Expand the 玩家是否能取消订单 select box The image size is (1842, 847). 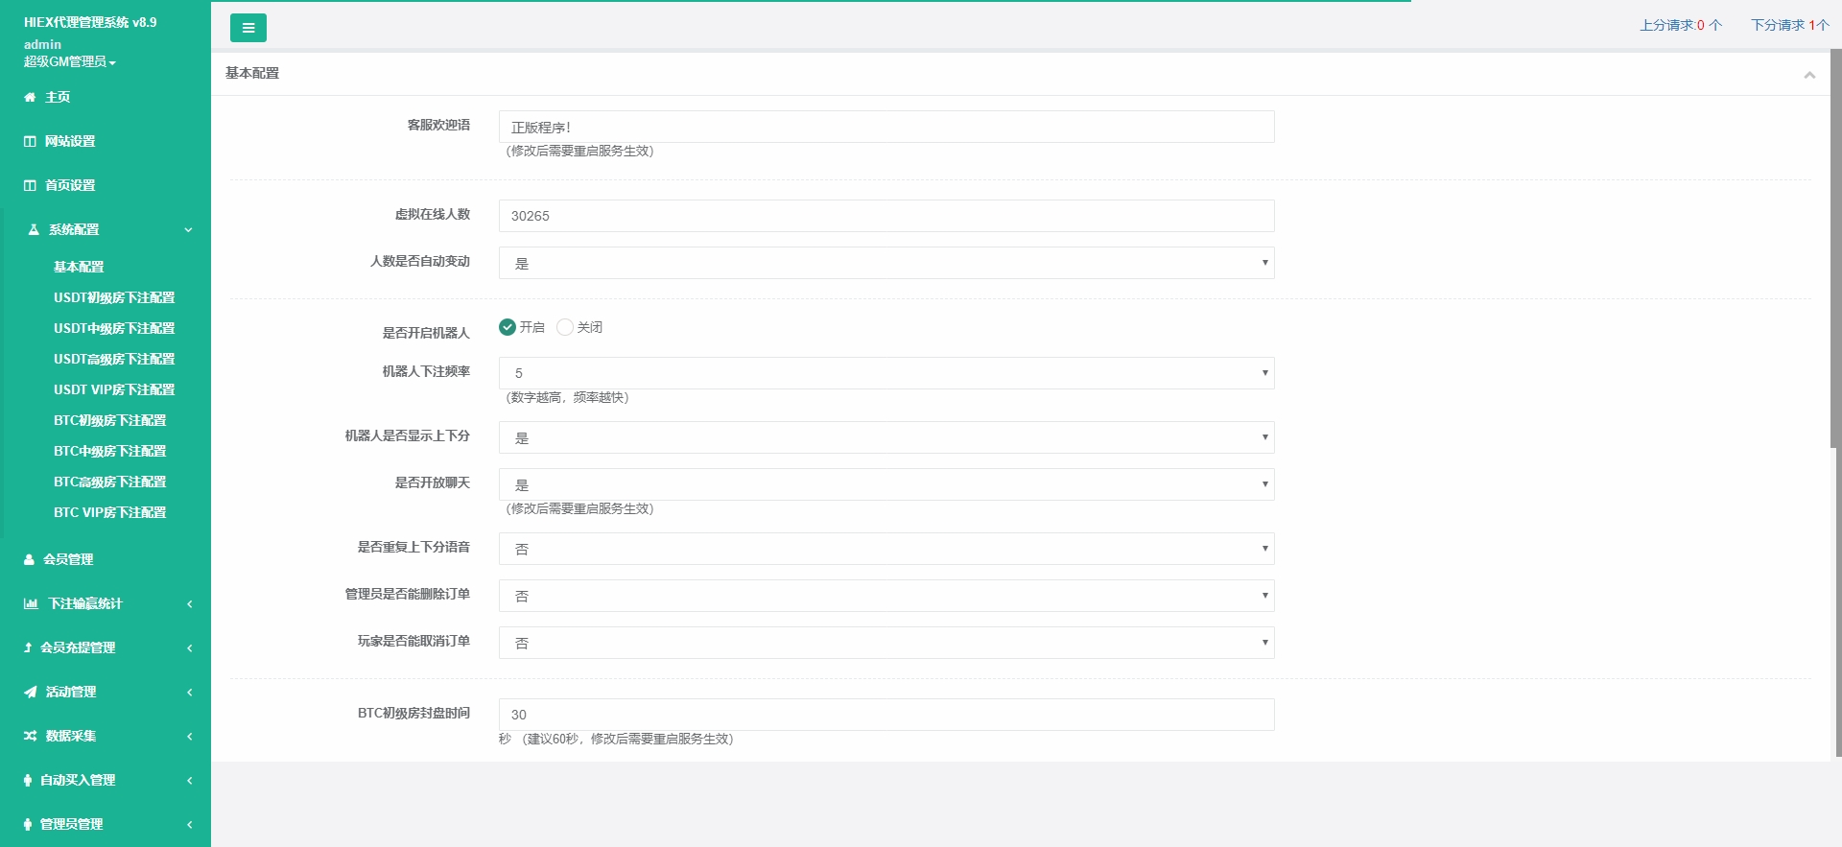point(886,643)
